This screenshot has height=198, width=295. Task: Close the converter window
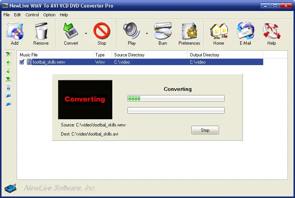point(286,6)
